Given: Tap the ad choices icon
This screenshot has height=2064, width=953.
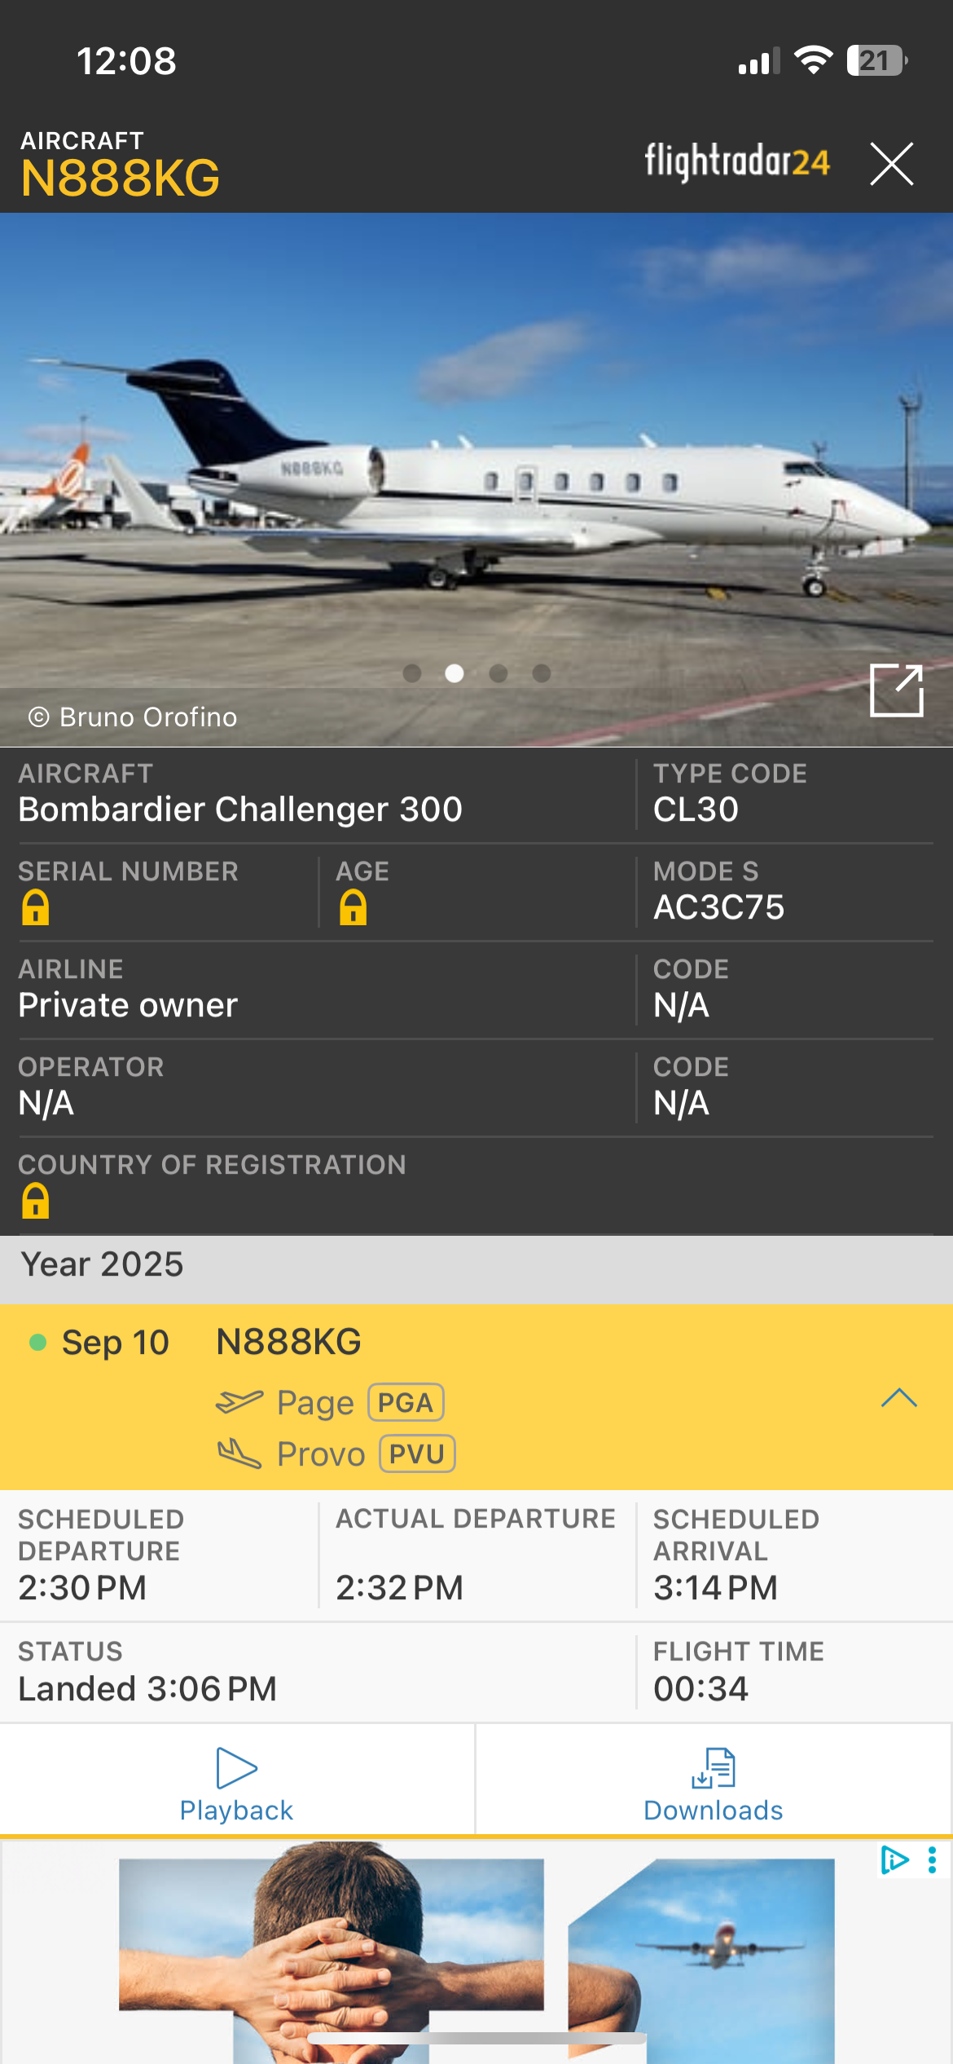Looking at the screenshot, I should click(x=894, y=1859).
